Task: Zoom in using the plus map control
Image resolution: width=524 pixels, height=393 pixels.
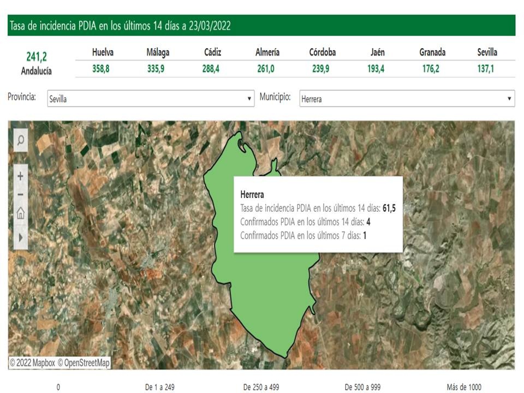Action: [x=20, y=176]
